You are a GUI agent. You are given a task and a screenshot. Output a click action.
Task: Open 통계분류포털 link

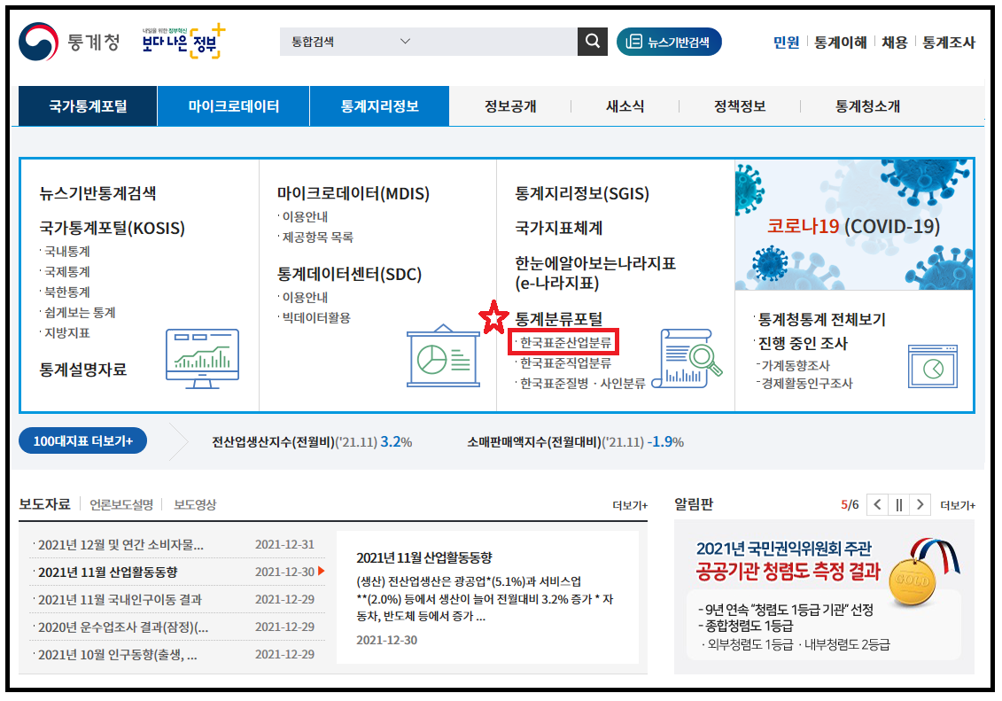559,319
